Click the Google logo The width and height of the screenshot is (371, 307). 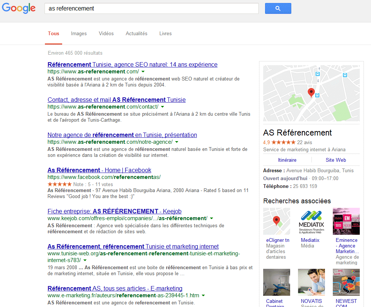tap(19, 8)
